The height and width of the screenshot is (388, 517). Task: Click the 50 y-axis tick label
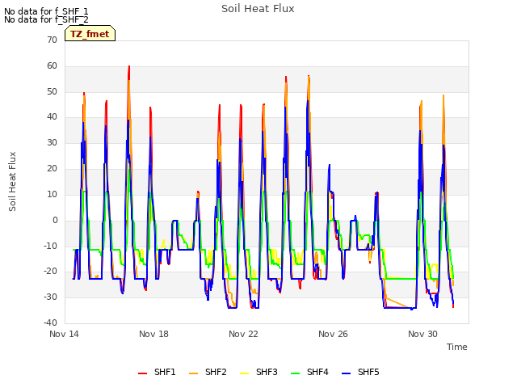click(x=52, y=91)
